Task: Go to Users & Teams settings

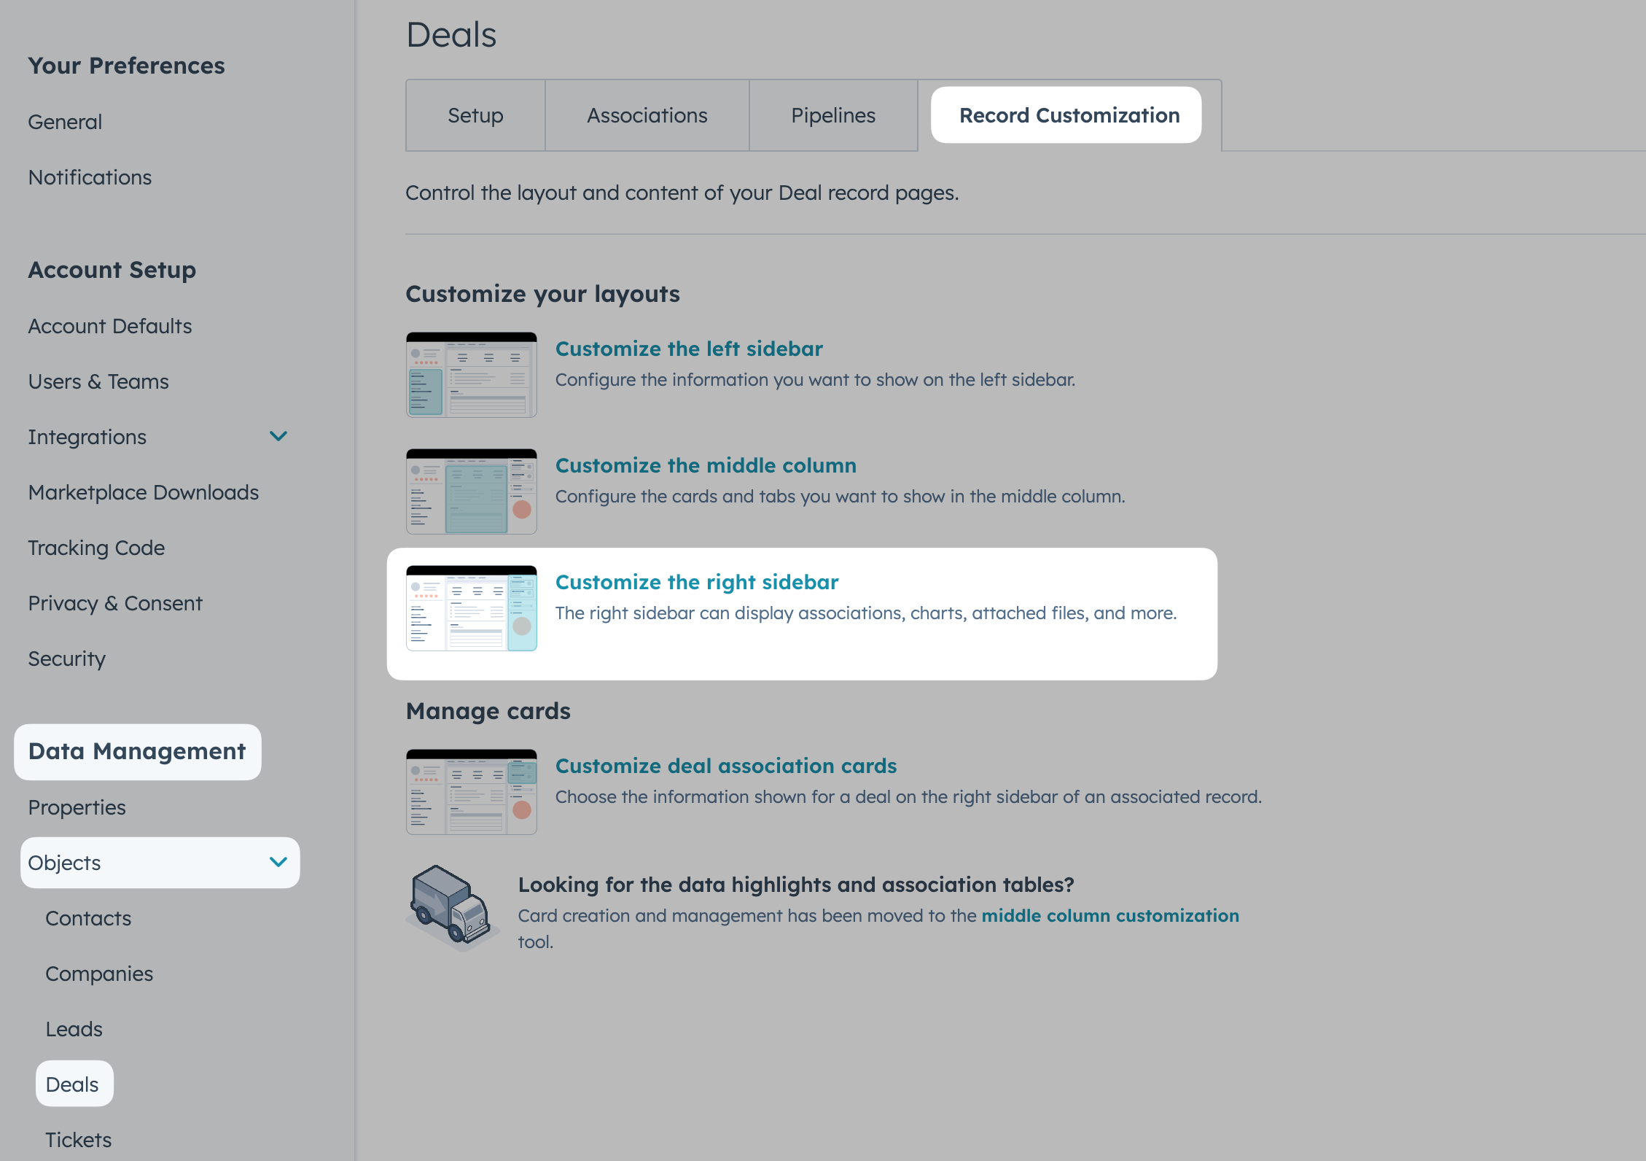Action: point(98,381)
